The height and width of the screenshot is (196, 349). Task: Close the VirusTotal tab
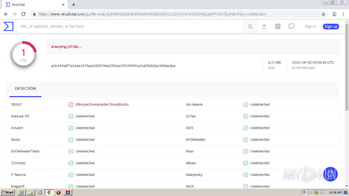[x=63, y=5]
